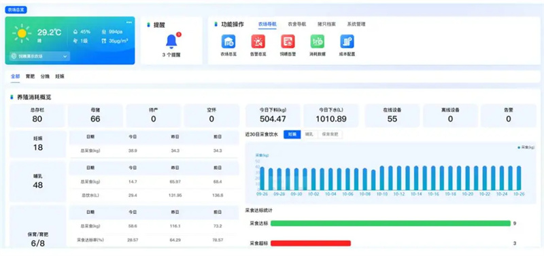Click the blue bell reminder icon
The width and height of the screenshot is (544, 256).
[x=172, y=41]
